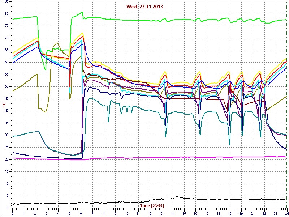Click the 15 label on temperature axis
The width and height of the screenshot is (289, 217).
point(7,171)
